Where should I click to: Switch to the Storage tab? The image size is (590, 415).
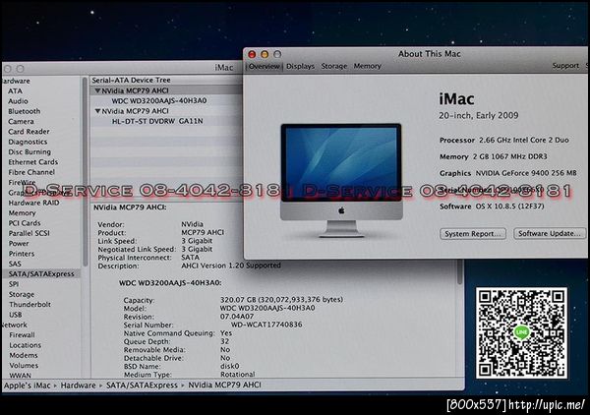334,66
